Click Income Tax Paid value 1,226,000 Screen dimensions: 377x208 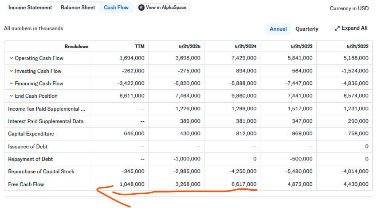pos(188,109)
